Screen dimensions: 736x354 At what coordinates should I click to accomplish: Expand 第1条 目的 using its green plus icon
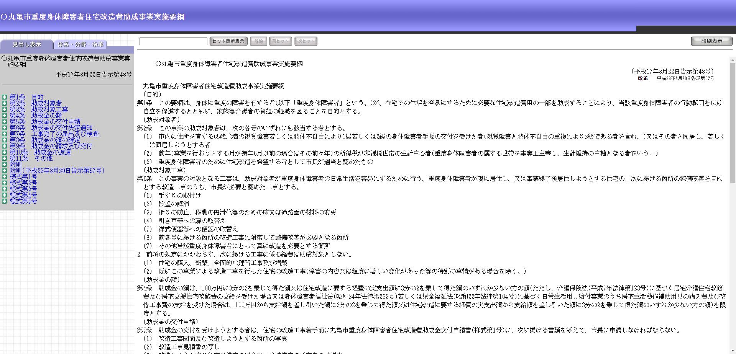(x=5, y=96)
